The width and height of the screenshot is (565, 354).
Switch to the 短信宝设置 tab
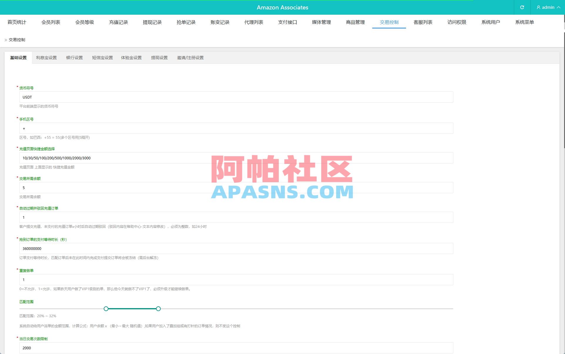(x=102, y=58)
